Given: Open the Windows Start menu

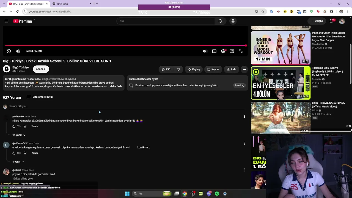Looking at the screenshot, I should tap(127, 194).
